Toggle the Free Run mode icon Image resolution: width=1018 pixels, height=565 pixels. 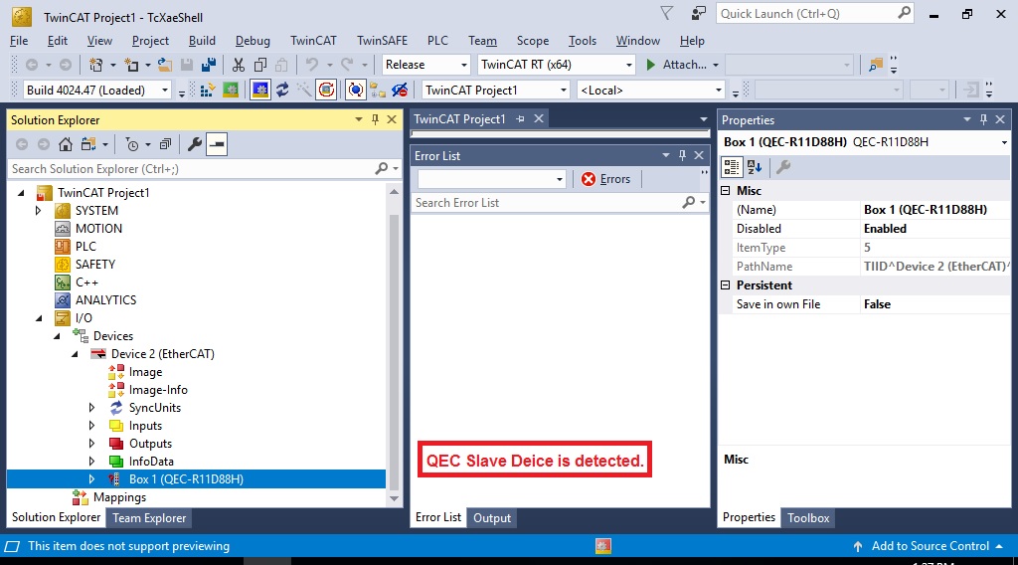326,90
